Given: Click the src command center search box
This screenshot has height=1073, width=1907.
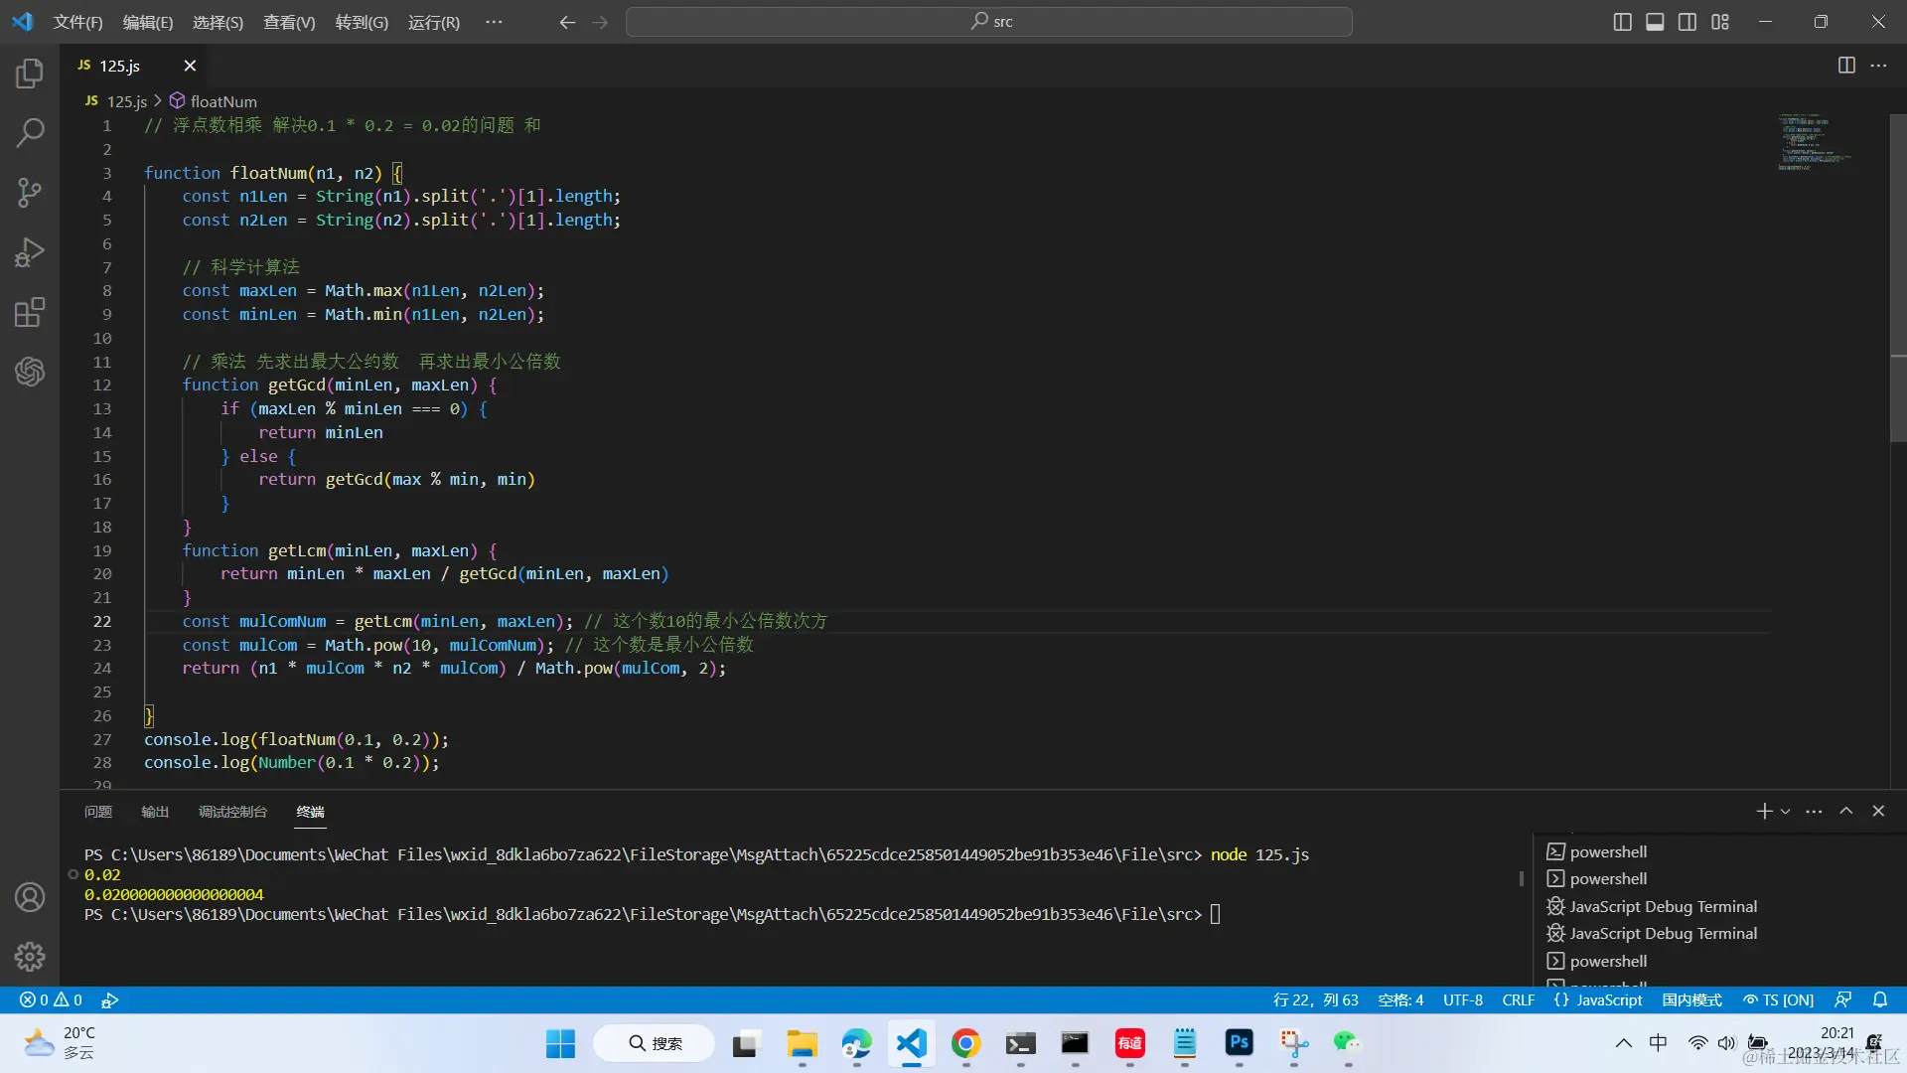Looking at the screenshot, I should pyautogui.click(x=988, y=22).
